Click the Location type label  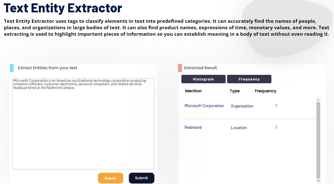[x=239, y=128]
